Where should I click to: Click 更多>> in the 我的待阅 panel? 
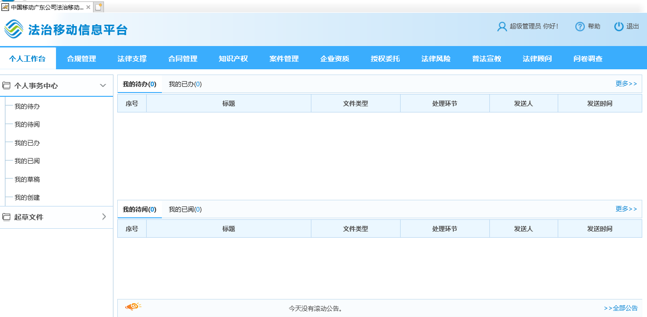click(626, 209)
